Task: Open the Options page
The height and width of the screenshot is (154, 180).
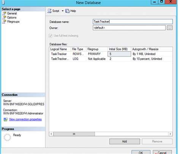Action: [12, 18]
